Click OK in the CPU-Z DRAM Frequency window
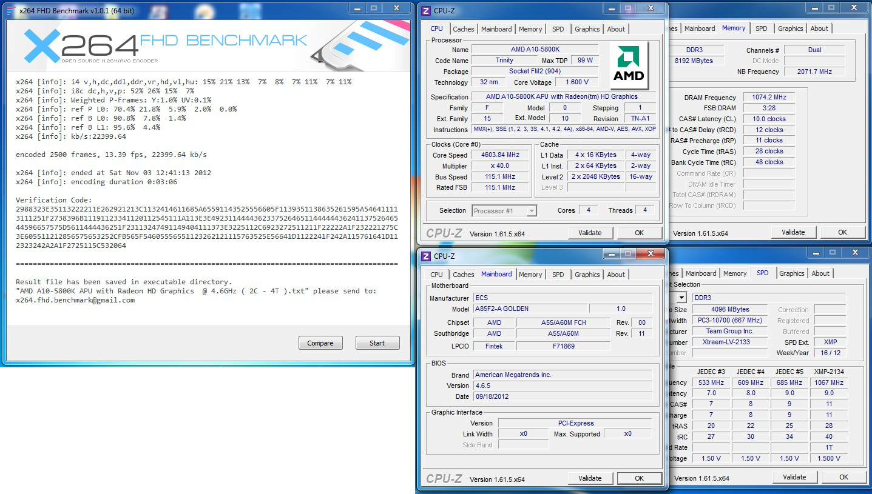 coord(842,232)
